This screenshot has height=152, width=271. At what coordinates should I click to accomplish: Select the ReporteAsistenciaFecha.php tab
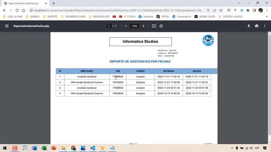click(25, 3)
